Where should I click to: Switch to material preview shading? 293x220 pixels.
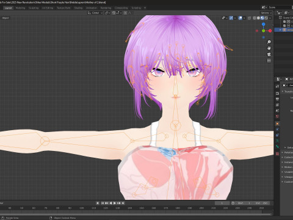[x=262, y=18]
